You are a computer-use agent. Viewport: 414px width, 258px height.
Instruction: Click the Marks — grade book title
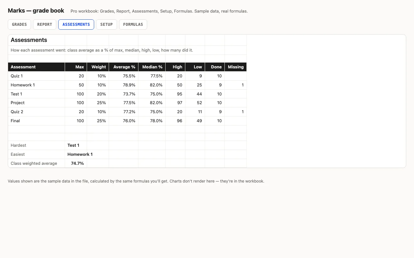36,11
